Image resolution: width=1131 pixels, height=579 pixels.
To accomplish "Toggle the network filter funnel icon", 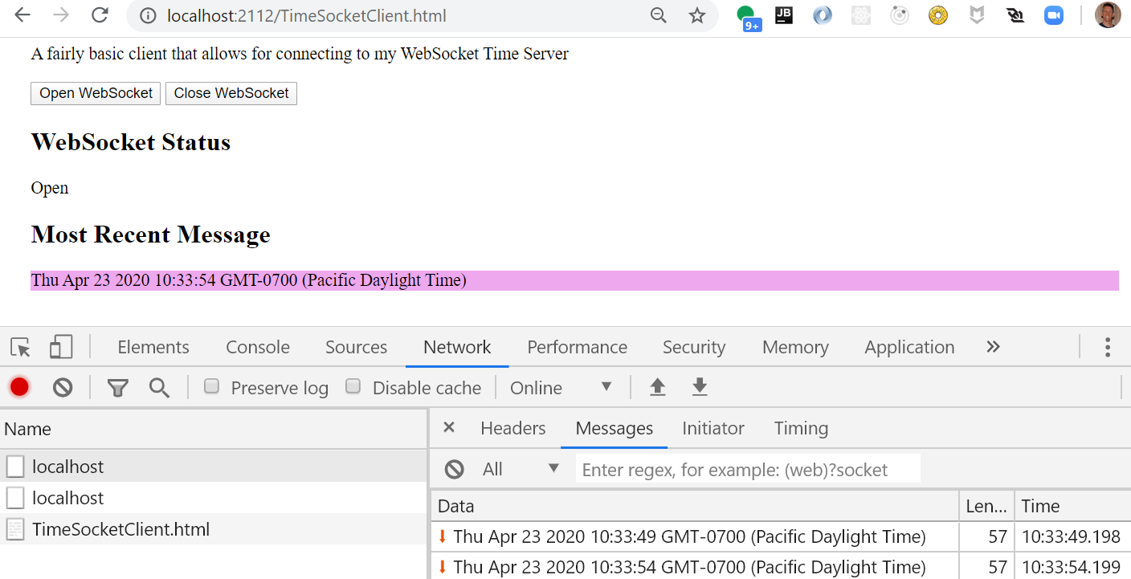I will point(118,389).
